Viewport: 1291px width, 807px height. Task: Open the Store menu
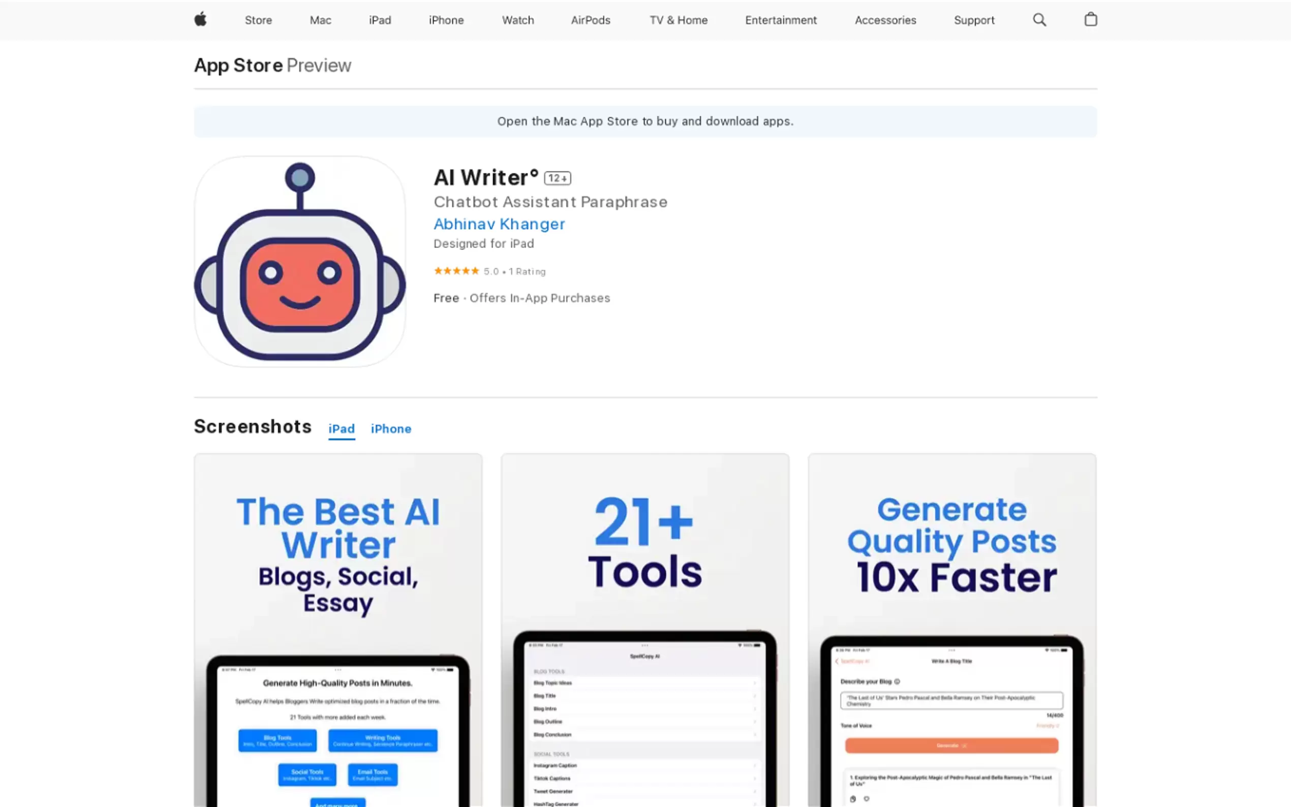tap(258, 20)
